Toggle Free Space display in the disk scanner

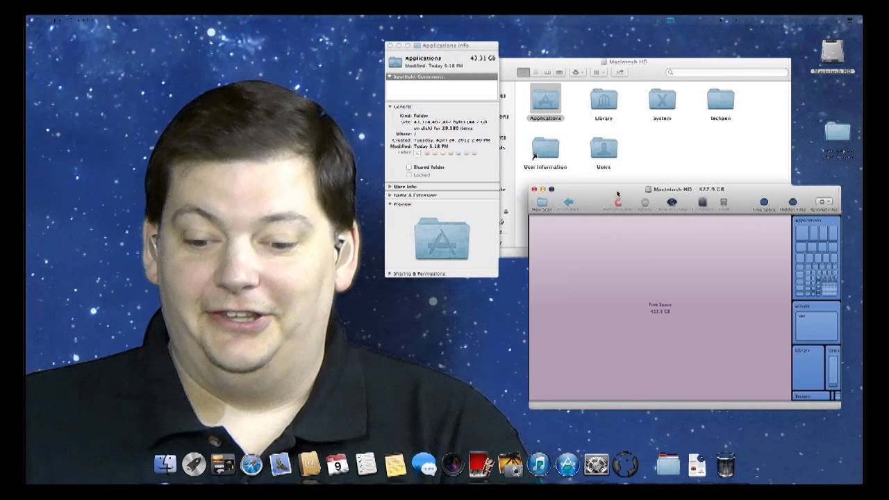[x=763, y=201]
